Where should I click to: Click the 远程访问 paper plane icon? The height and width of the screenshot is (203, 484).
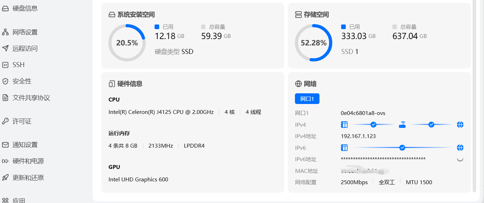5,49
